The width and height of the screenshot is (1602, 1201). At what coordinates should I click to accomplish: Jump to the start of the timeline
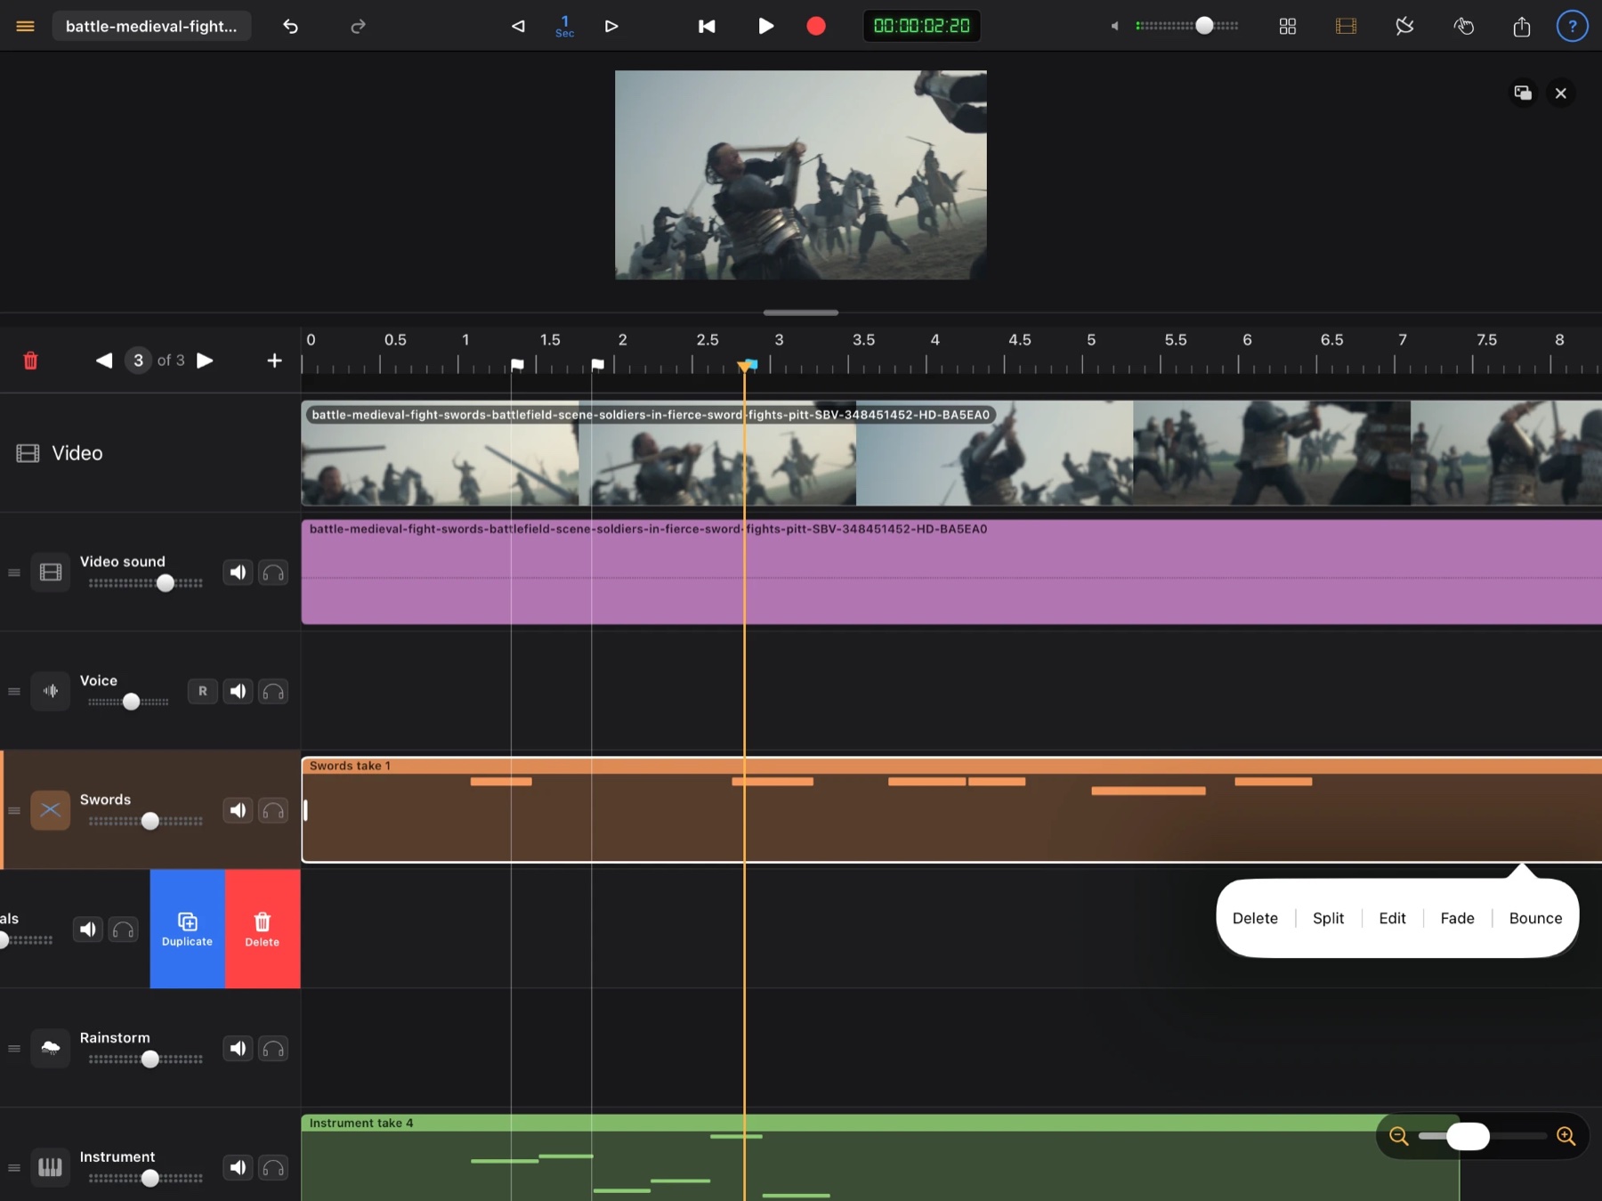707,26
